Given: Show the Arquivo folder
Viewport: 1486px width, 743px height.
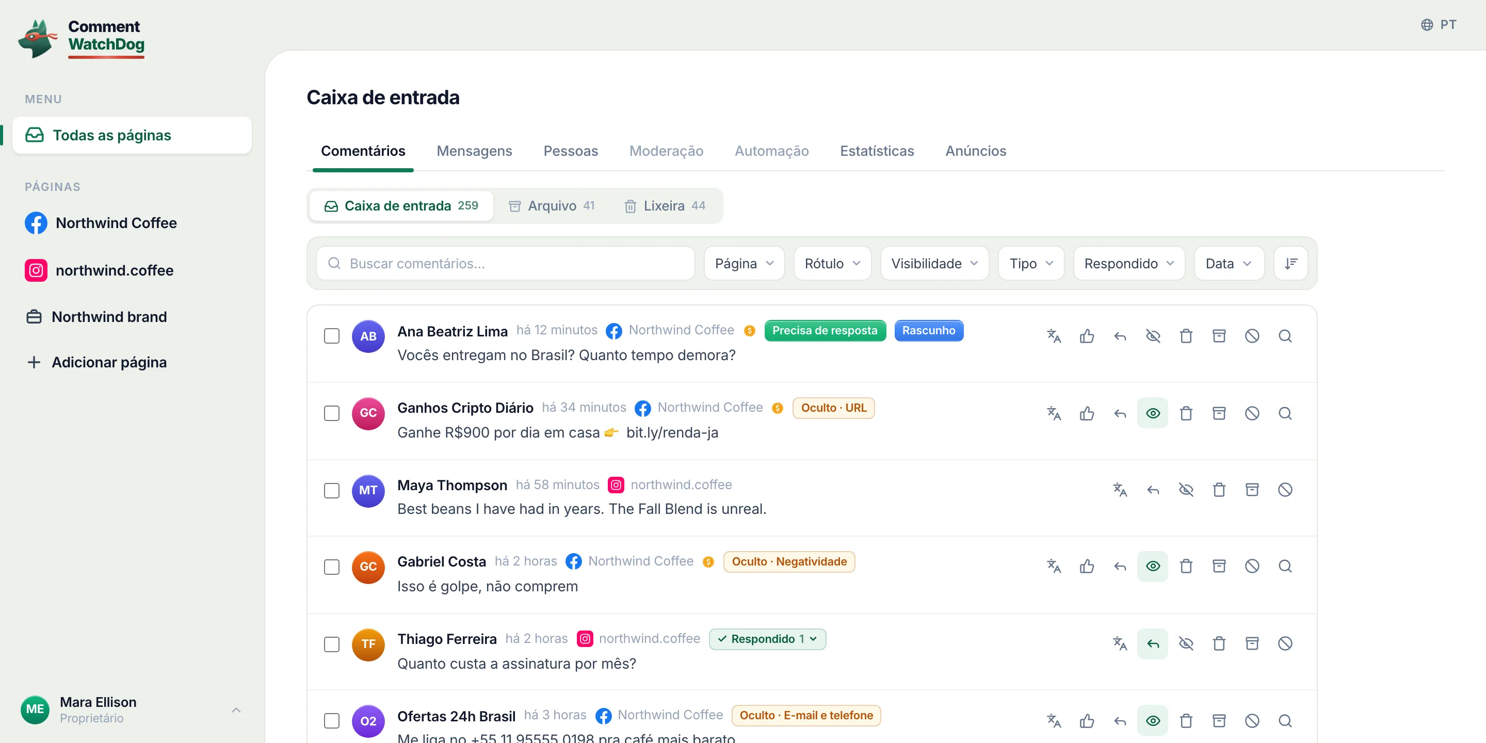Looking at the screenshot, I should coord(551,206).
